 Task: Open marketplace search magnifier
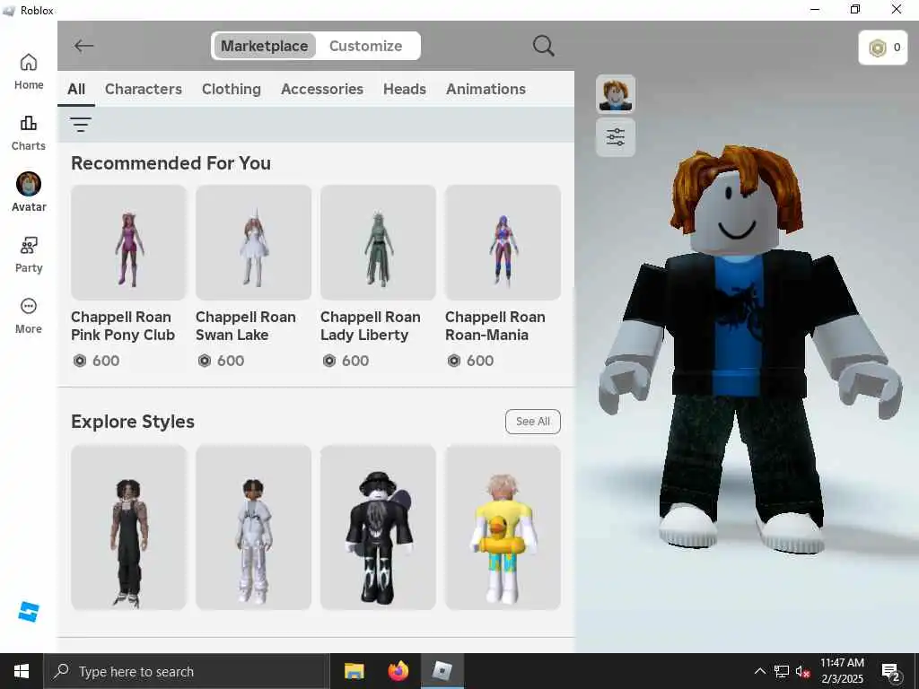click(543, 46)
